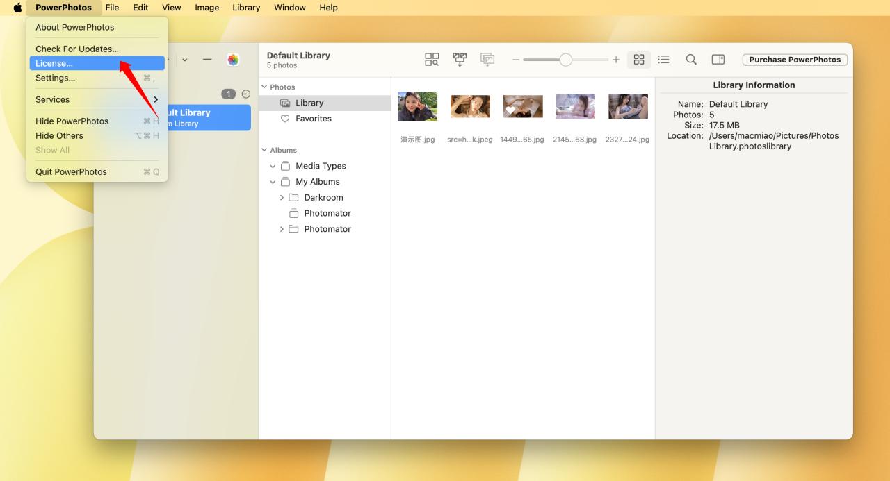Collapse the Photos section

pos(264,87)
